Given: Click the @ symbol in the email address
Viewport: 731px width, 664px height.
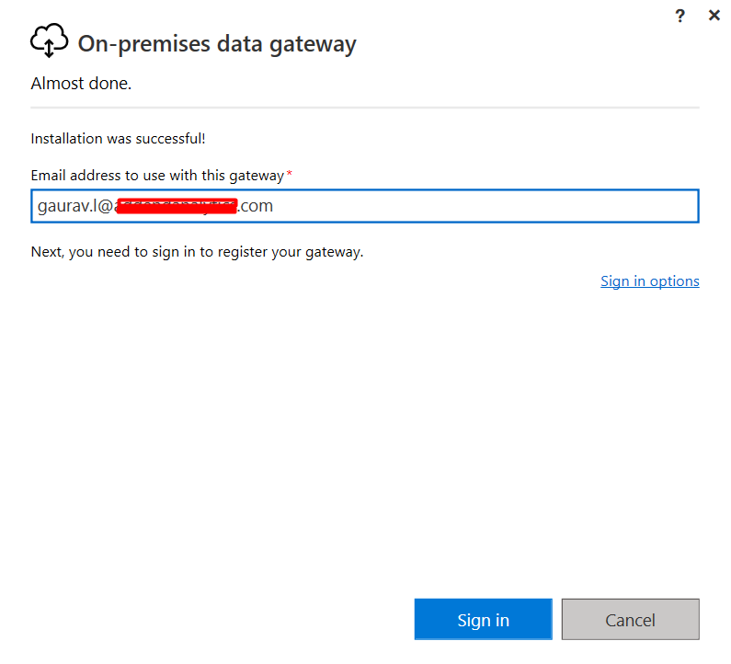Looking at the screenshot, I should click(x=106, y=206).
